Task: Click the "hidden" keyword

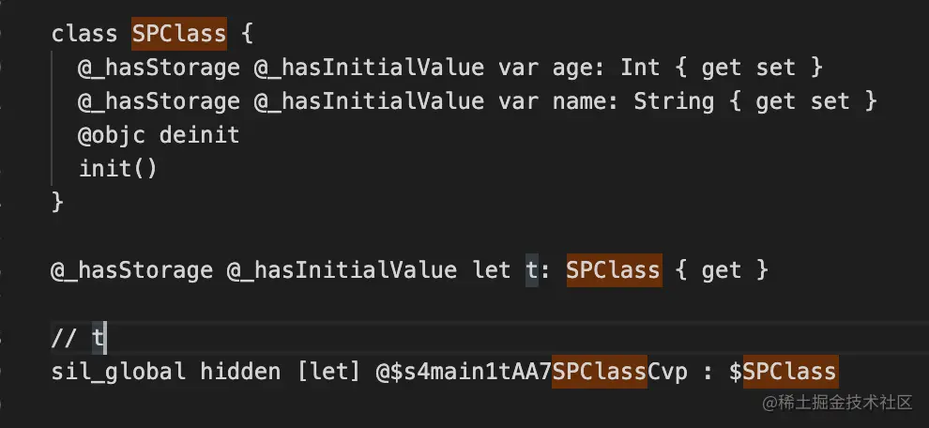Action: click(x=239, y=372)
